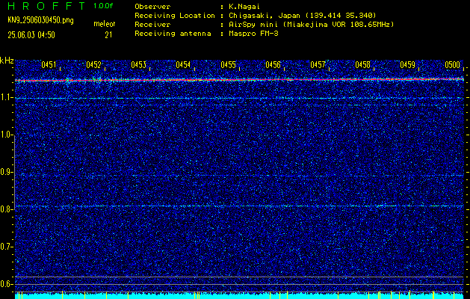Click the meteor count value 21

click(108, 35)
